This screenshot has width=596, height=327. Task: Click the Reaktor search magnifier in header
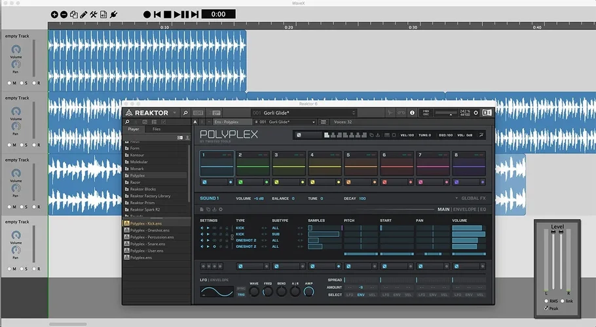185,112
